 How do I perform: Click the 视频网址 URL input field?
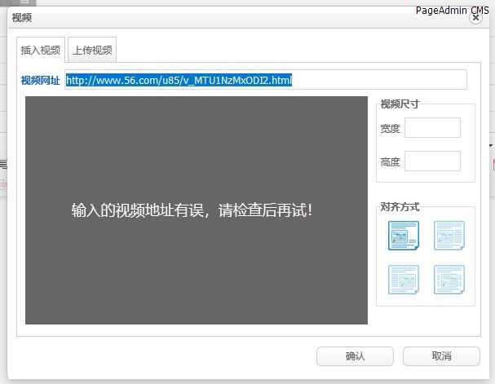[x=266, y=80]
